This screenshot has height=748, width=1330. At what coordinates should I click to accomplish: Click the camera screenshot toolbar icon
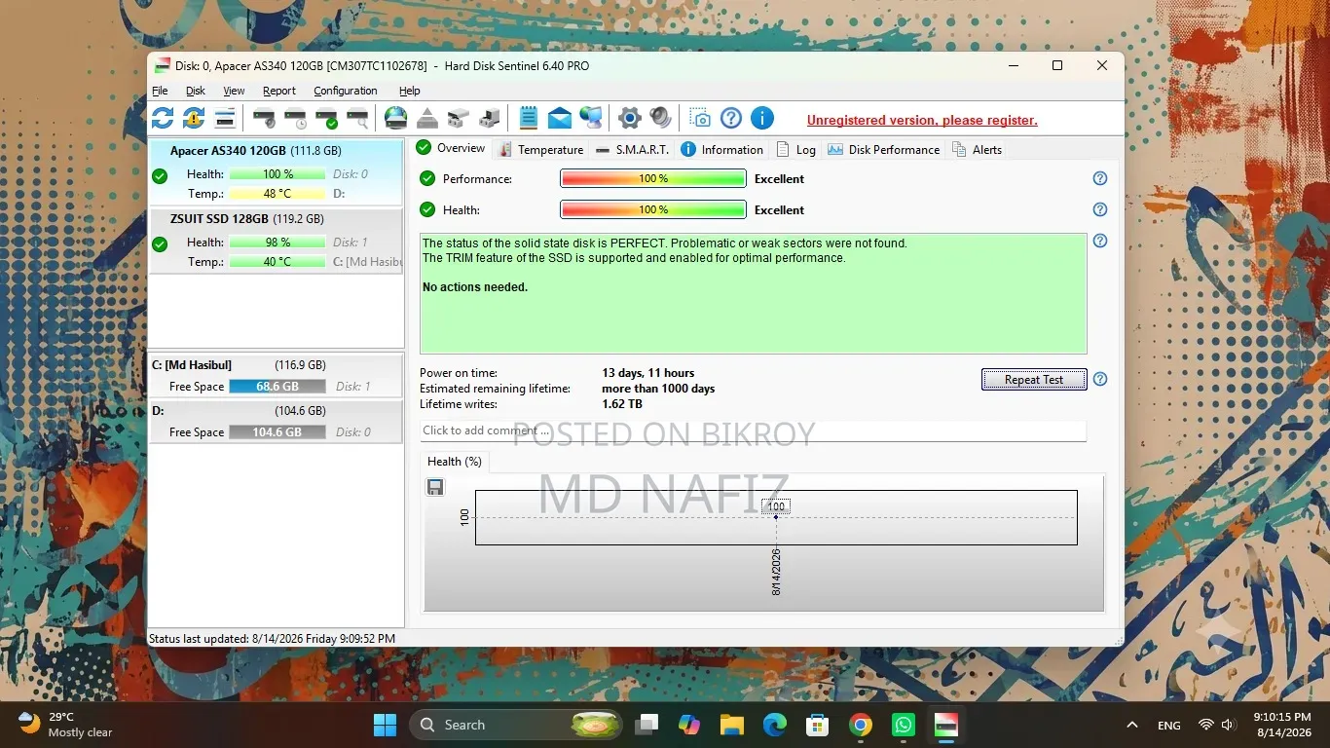click(x=700, y=119)
